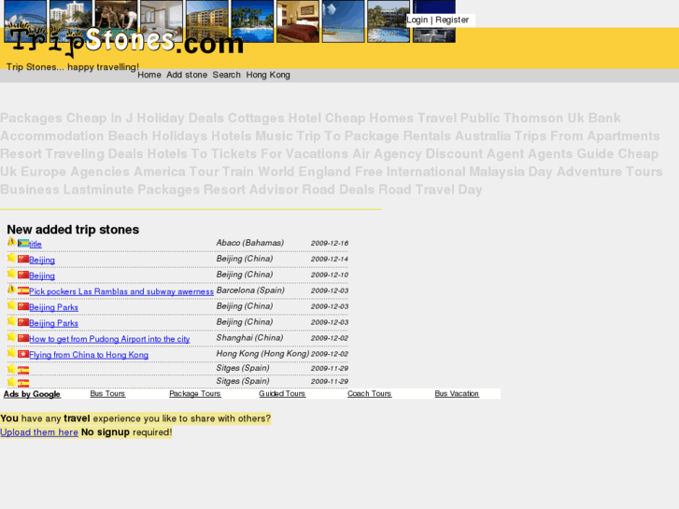Click the 'Cottages' tag in the tag cloud
The image size is (679, 509).
[256, 118]
